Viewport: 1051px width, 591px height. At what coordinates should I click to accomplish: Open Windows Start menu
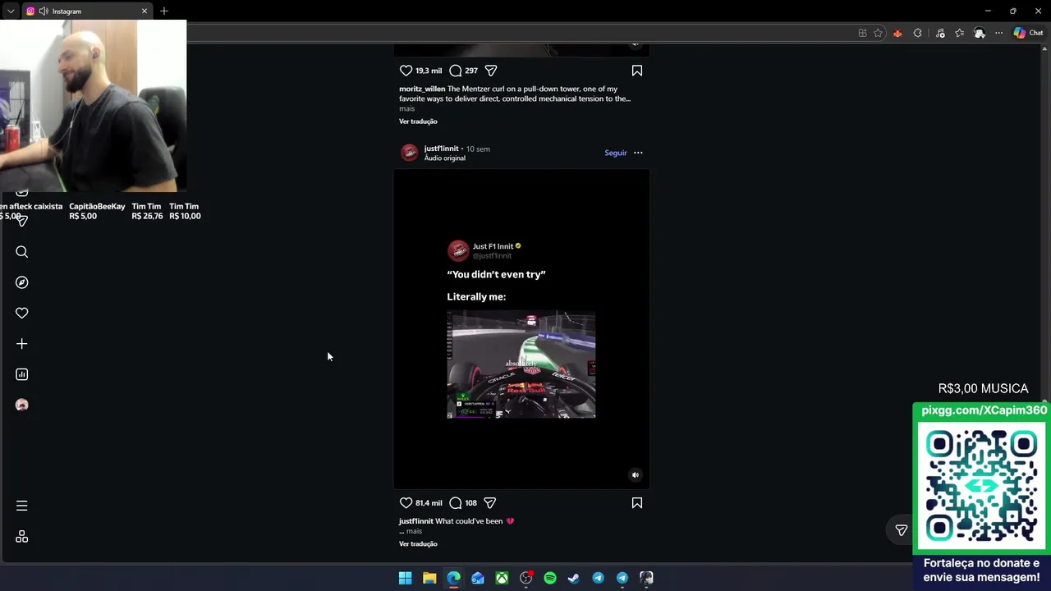coord(405,578)
